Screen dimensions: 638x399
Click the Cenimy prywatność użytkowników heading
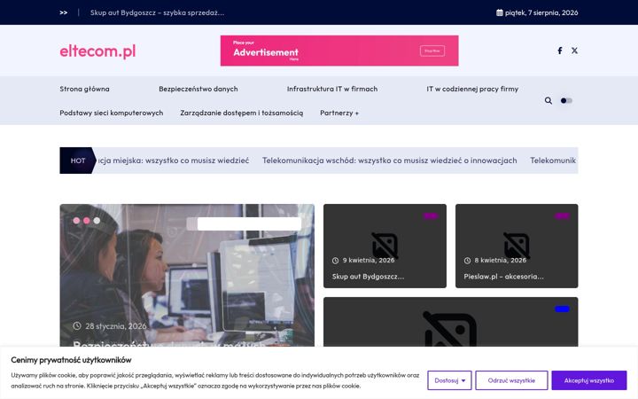71,360
